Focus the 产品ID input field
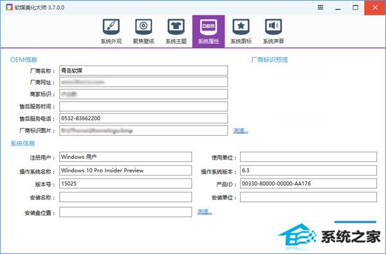 click(x=308, y=184)
